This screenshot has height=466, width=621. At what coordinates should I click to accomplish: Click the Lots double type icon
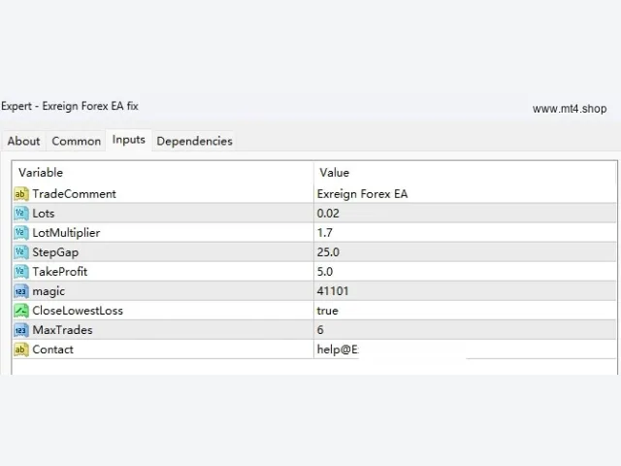[x=21, y=214]
